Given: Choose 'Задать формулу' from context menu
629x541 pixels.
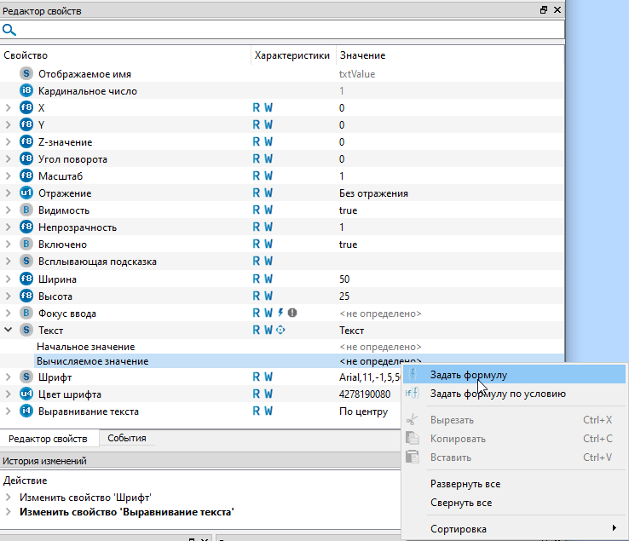Looking at the screenshot, I should click(x=469, y=375).
